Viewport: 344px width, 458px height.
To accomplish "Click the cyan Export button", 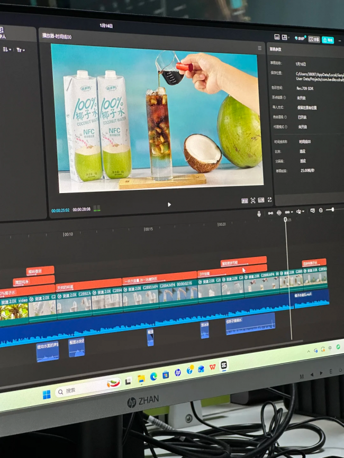I will 328,40.
